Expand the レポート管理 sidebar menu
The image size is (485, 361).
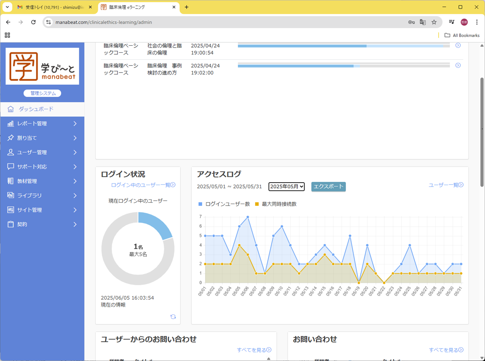click(x=42, y=124)
